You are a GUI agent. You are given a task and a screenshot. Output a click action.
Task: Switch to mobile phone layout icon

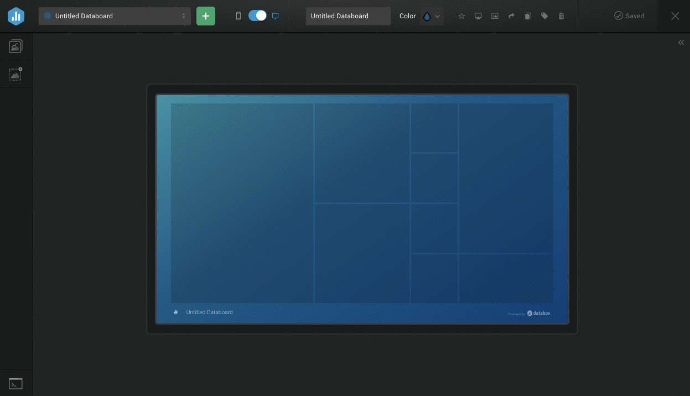click(x=238, y=16)
